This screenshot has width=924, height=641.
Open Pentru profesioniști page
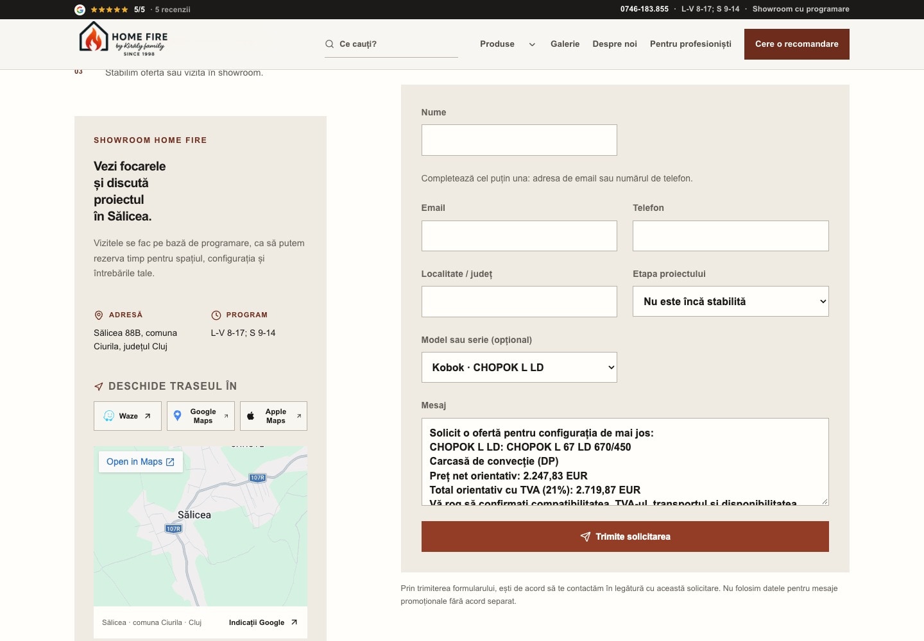click(690, 44)
